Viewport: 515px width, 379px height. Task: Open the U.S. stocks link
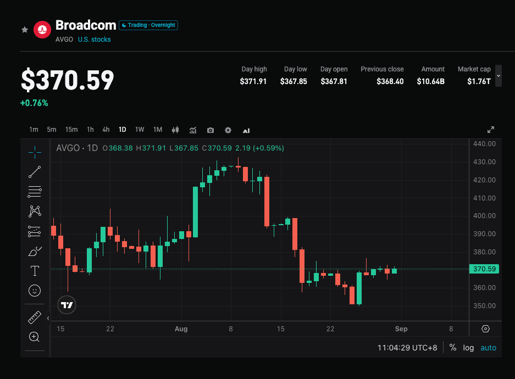point(95,40)
